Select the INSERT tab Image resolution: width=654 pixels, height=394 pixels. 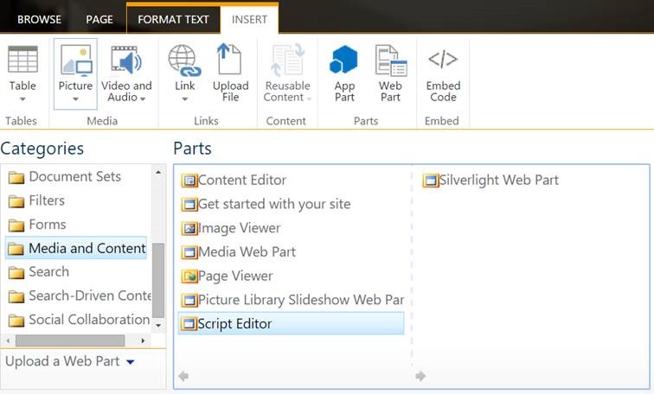249,20
